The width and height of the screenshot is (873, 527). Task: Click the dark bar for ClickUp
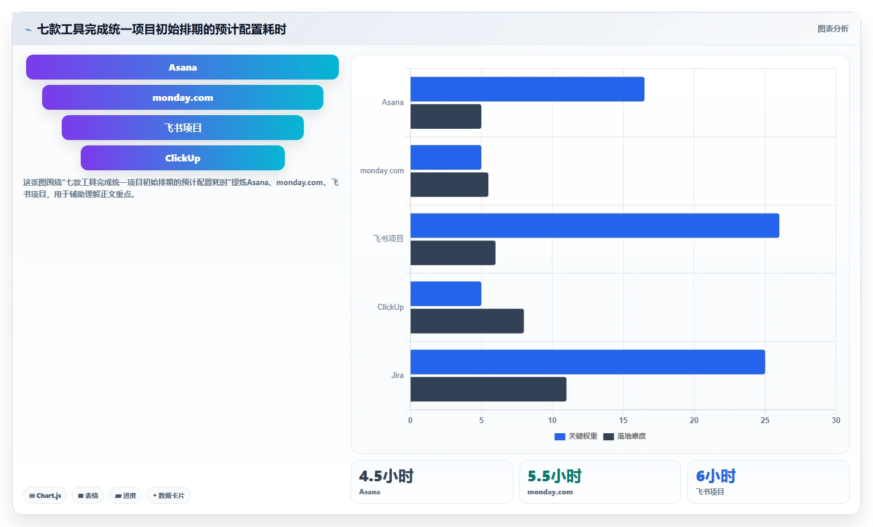click(467, 321)
